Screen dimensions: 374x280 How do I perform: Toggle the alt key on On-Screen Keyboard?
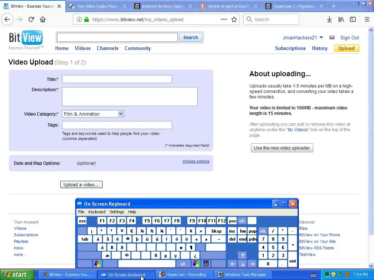[183, 264]
